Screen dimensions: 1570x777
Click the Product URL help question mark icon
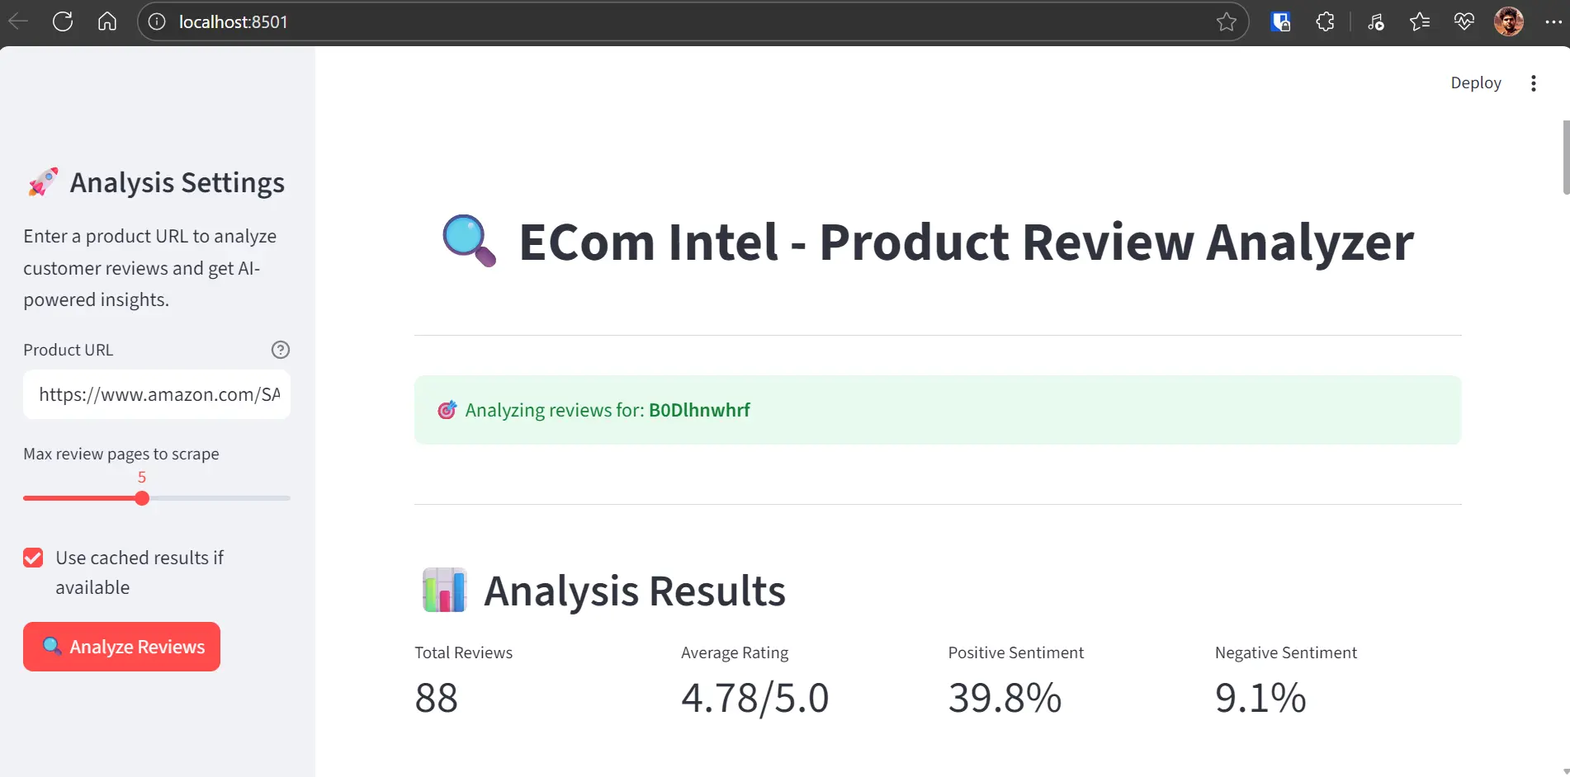281,350
